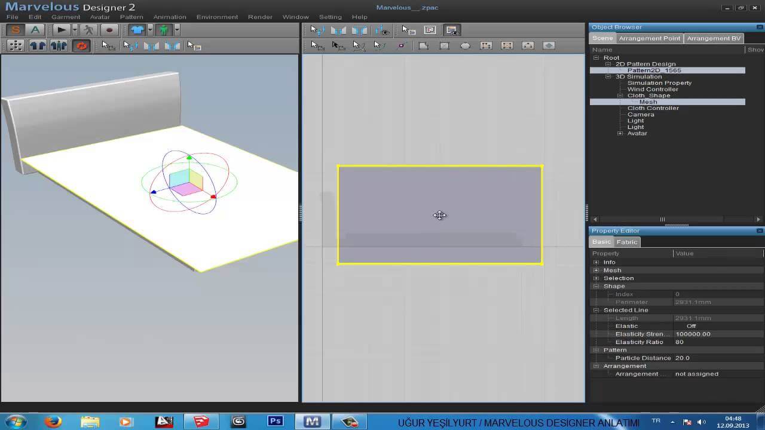This screenshot has width=765, height=430.
Task: Toggle the orange S mode button
Action: [x=16, y=30]
